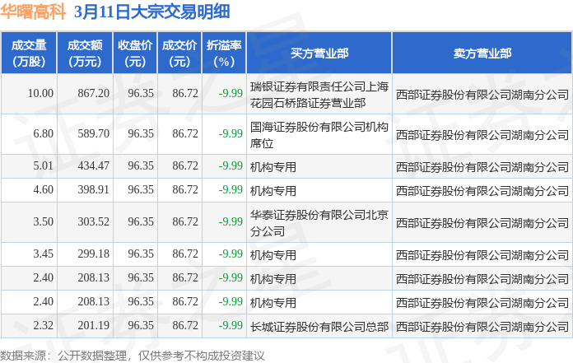Click 机构专用 in the 398.91 row
Viewport: 573px width, 363px height.
(273, 191)
